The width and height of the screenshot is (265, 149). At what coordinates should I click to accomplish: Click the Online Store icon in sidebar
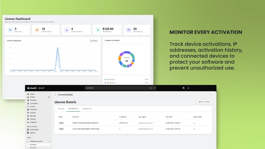[28, 129]
